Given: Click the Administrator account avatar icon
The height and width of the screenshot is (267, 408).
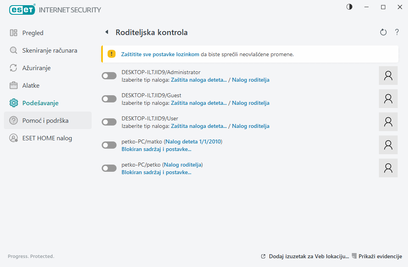Looking at the screenshot, I should (x=388, y=75).
